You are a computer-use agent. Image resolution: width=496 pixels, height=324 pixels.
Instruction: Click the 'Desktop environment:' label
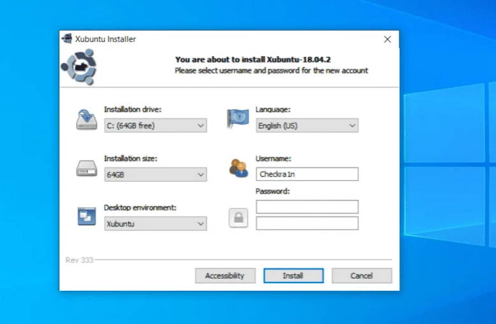pyautogui.click(x=140, y=207)
